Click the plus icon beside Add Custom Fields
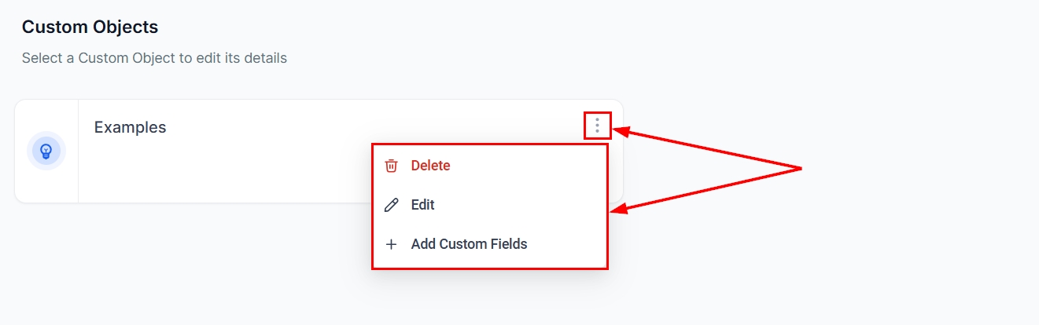1039x325 pixels. pos(391,244)
